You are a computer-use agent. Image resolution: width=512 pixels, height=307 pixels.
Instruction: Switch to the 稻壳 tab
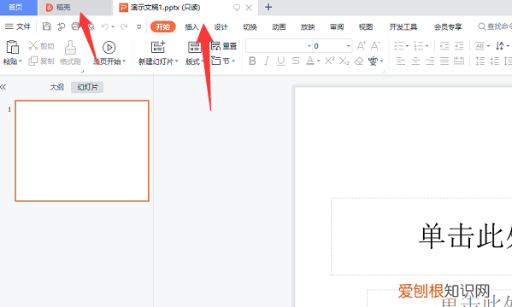click(x=75, y=7)
